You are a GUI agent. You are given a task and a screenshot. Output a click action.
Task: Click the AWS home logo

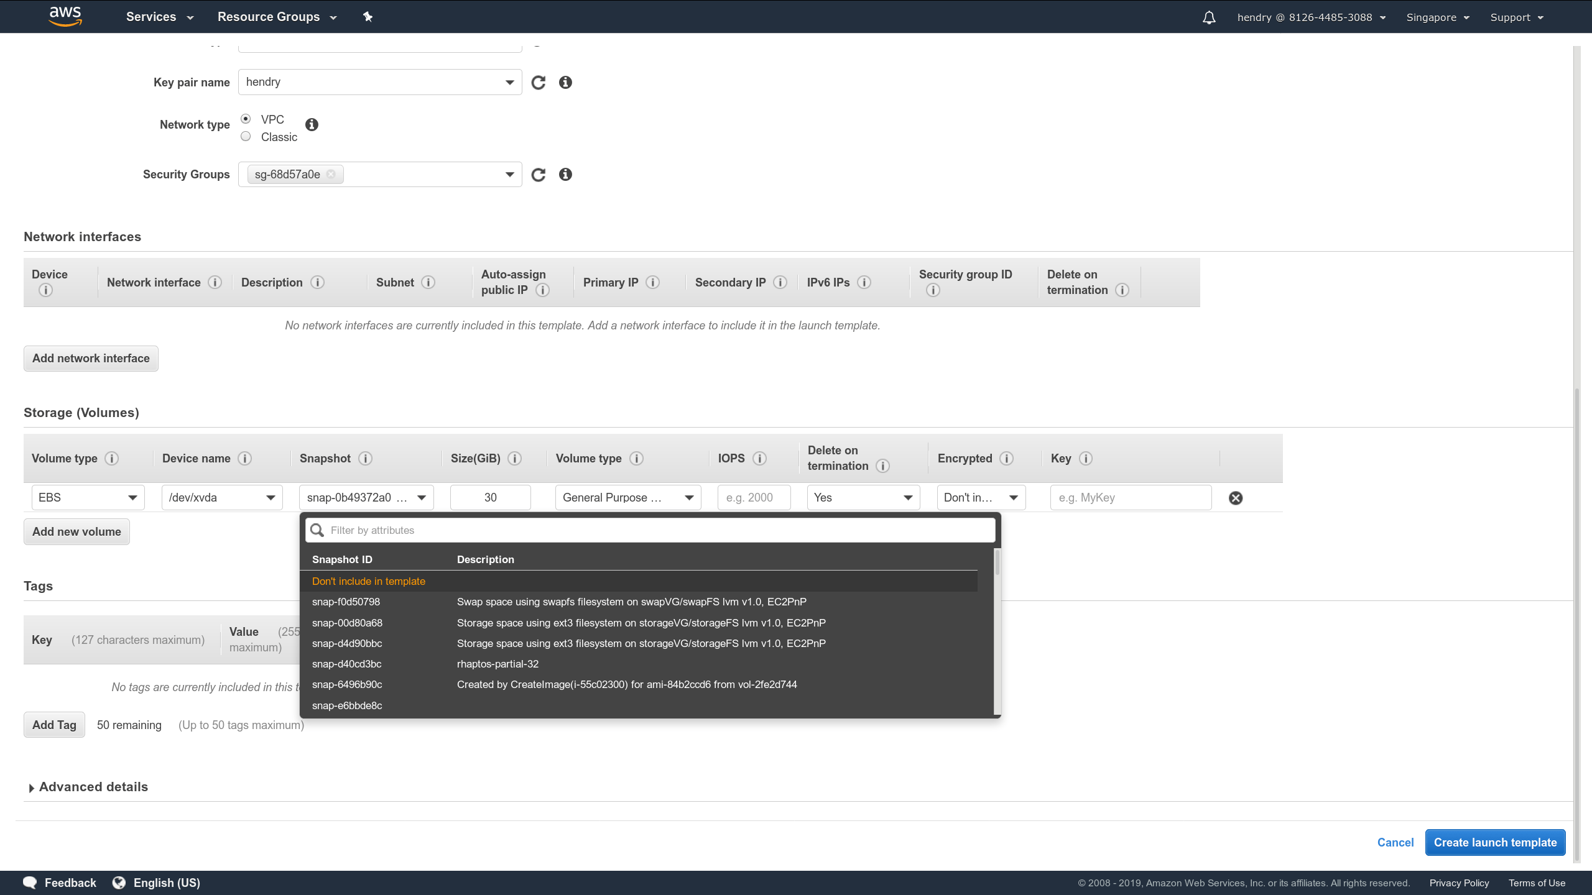tap(65, 16)
